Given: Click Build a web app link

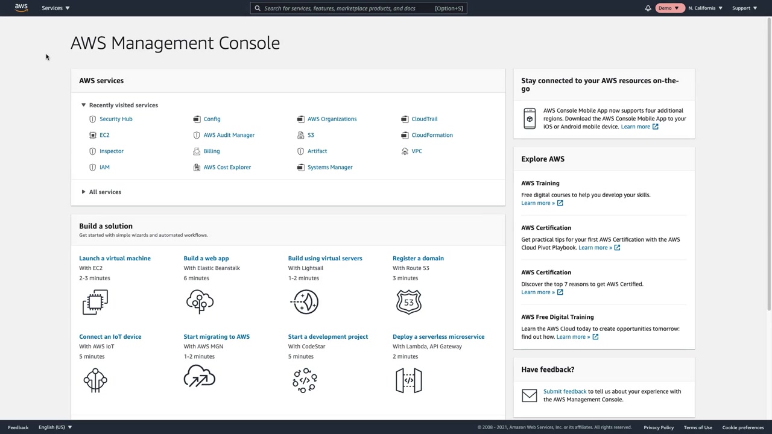Looking at the screenshot, I should point(206,259).
